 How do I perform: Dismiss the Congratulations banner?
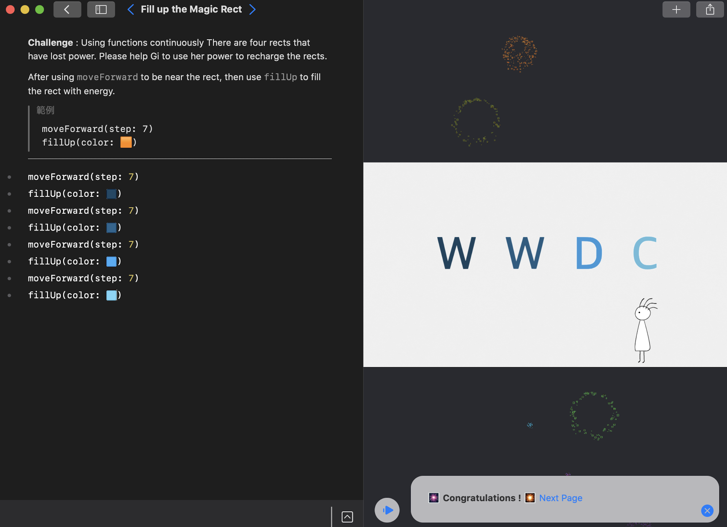707,511
